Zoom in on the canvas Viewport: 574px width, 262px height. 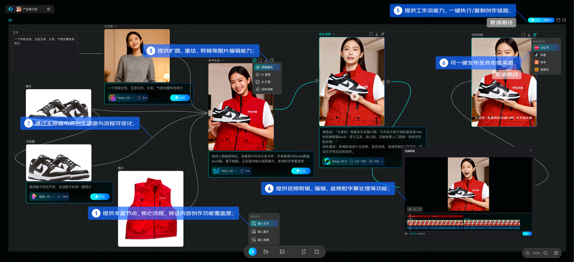pos(527,253)
